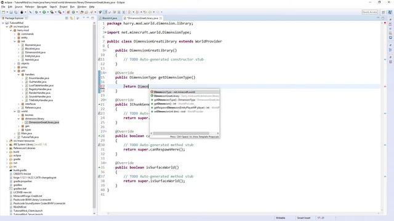Choose getDimensionType() autocomplete proposal
This screenshot has width=394, height=221.
click(185, 99)
